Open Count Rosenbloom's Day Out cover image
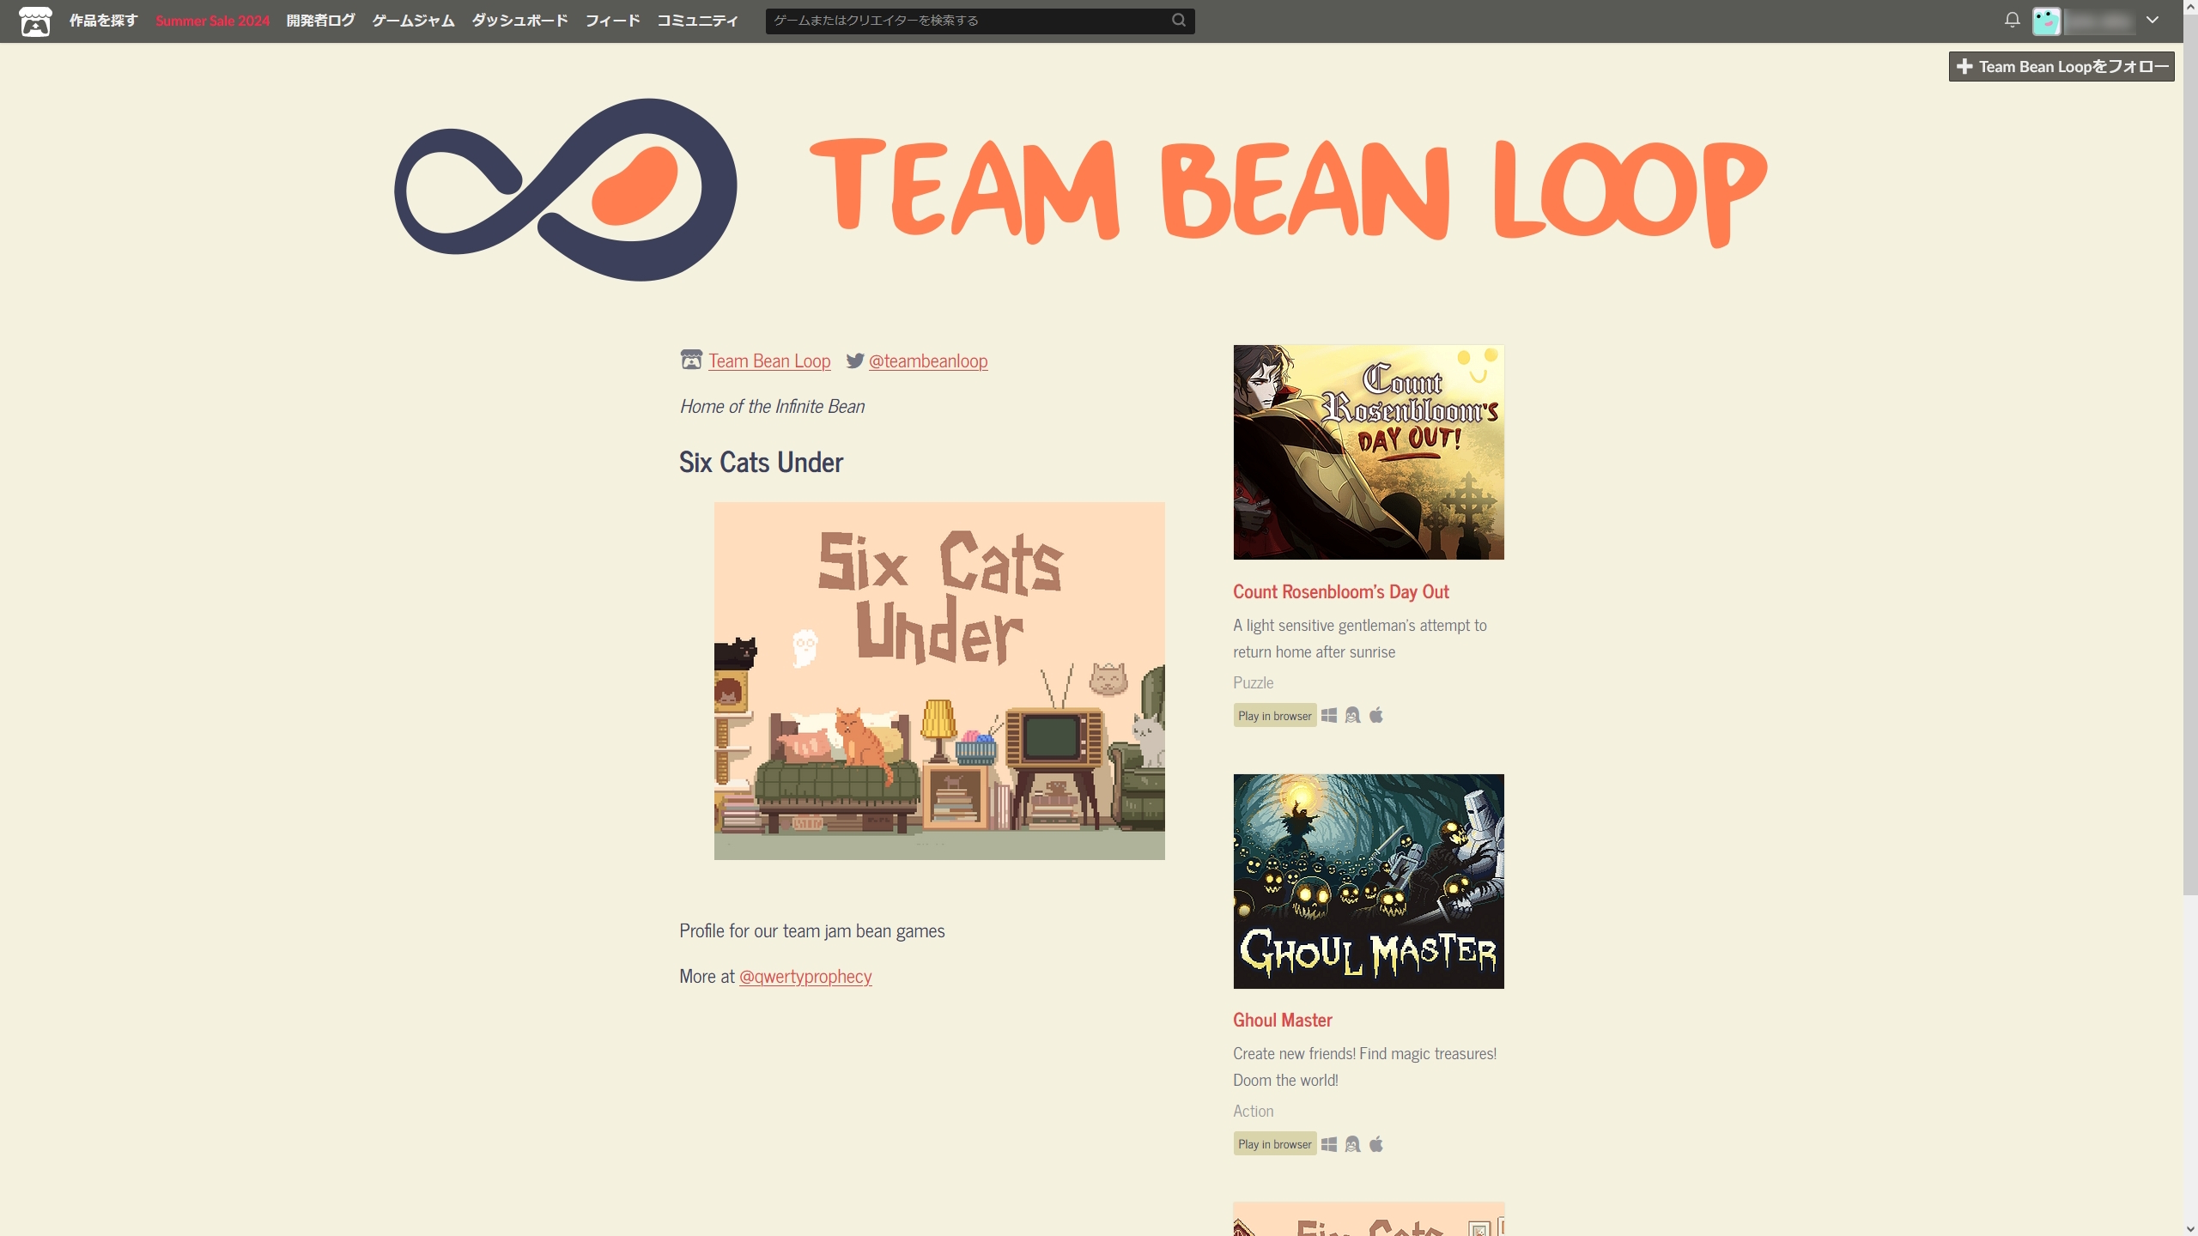 [x=1369, y=452]
